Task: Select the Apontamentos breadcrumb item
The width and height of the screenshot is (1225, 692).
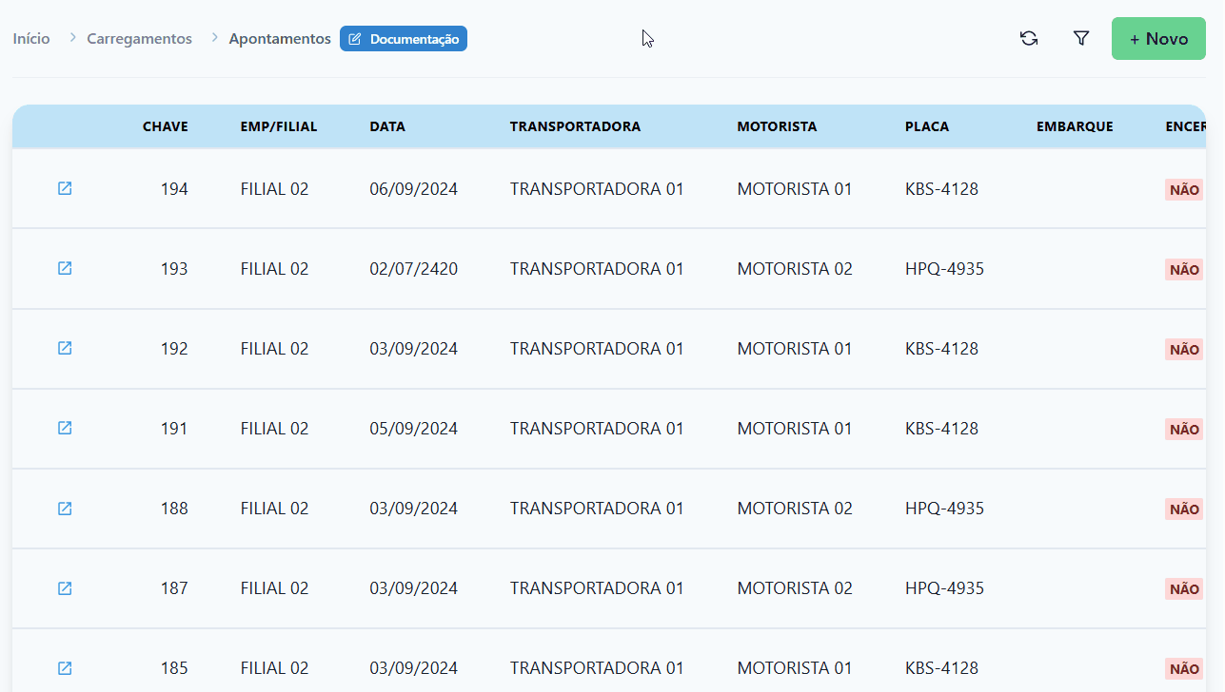Action: pyautogui.click(x=280, y=39)
